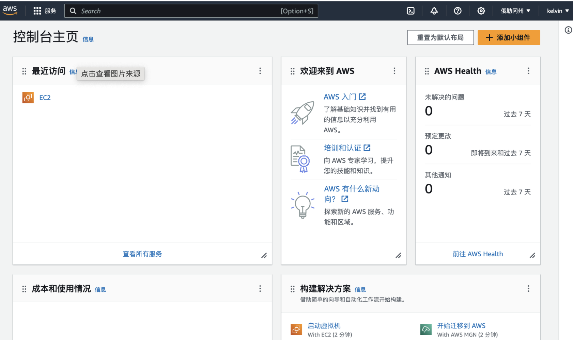Open AWS 入门 link
Image resolution: width=573 pixels, height=340 pixels.
344,97
